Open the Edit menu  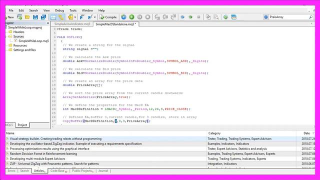pos(21,10)
